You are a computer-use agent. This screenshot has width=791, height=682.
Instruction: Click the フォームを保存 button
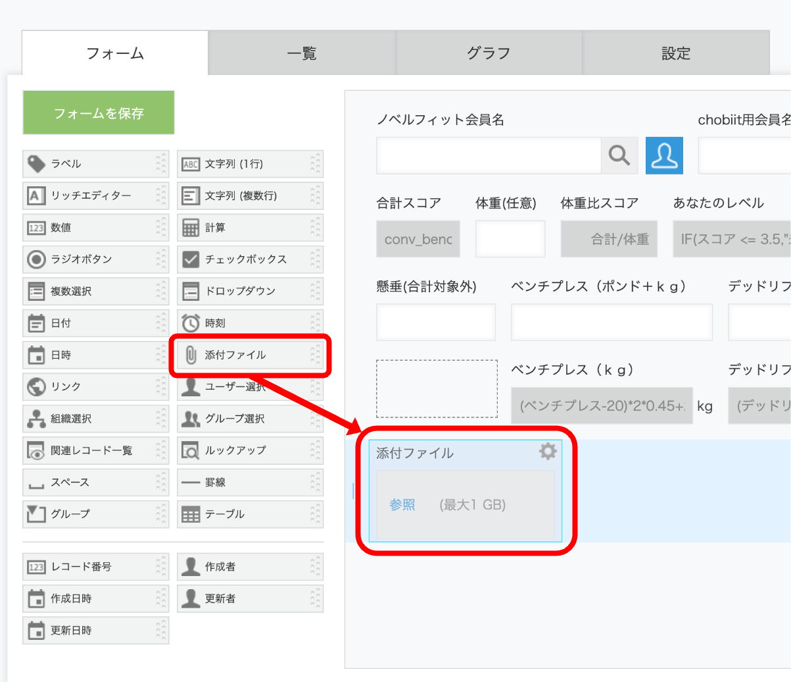(x=99, y=113)
